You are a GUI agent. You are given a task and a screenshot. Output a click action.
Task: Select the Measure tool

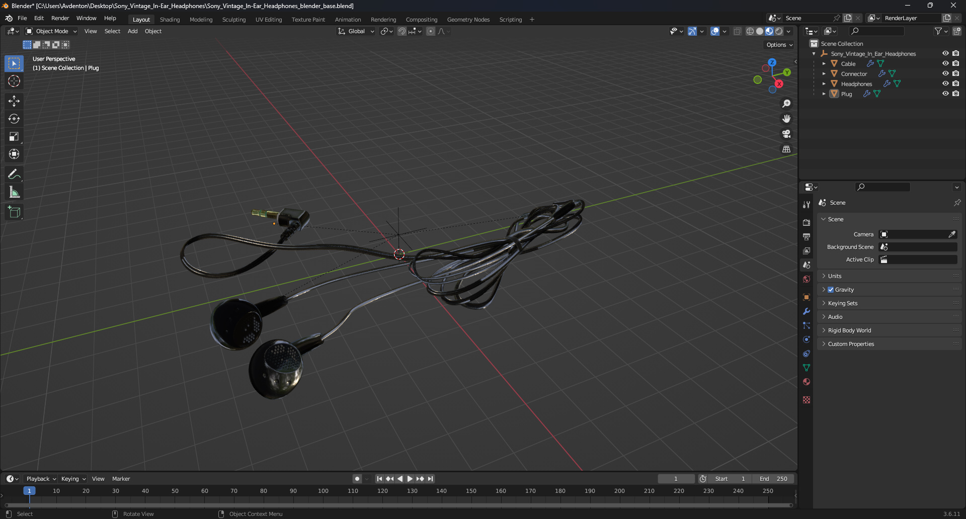coord(14,192)
